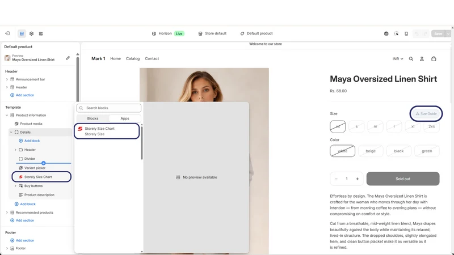This screenshot has width=454, height=255.
Task: Click the Search blocks input field
Action: pos(108,108)
